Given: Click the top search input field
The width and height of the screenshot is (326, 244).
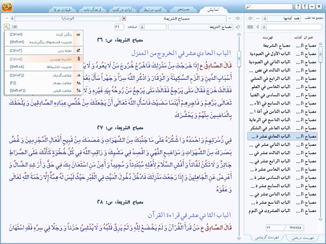Looking at the screenshot, I should pyautogui.click(x=271, y=6).
